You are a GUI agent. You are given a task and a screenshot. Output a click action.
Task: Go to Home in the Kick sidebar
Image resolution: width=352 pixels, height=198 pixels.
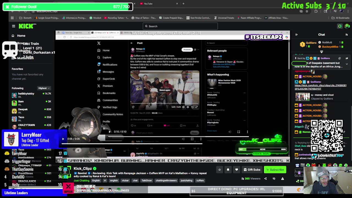click(18, 35)
